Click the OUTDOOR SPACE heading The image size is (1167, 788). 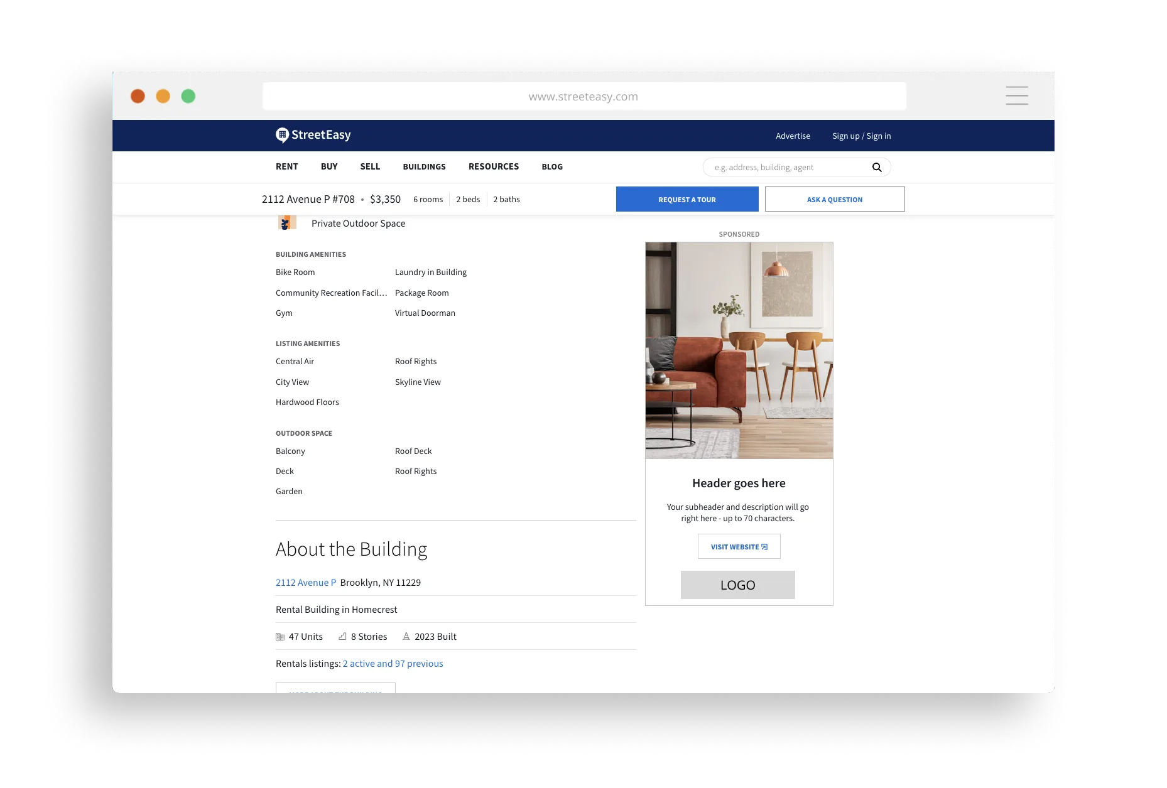[304, 433]
